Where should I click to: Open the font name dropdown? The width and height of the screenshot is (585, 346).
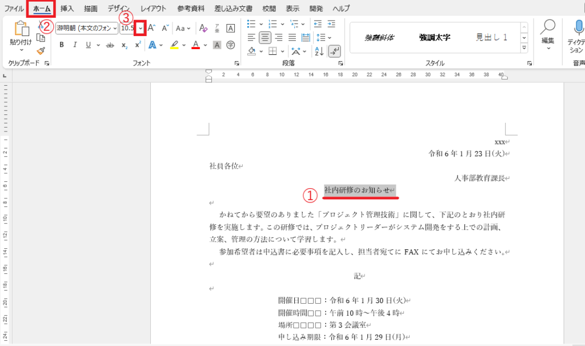click(x=115, y=28)
